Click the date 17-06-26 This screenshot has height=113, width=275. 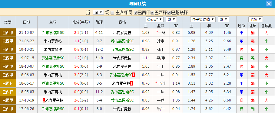(x=27, y=109)
